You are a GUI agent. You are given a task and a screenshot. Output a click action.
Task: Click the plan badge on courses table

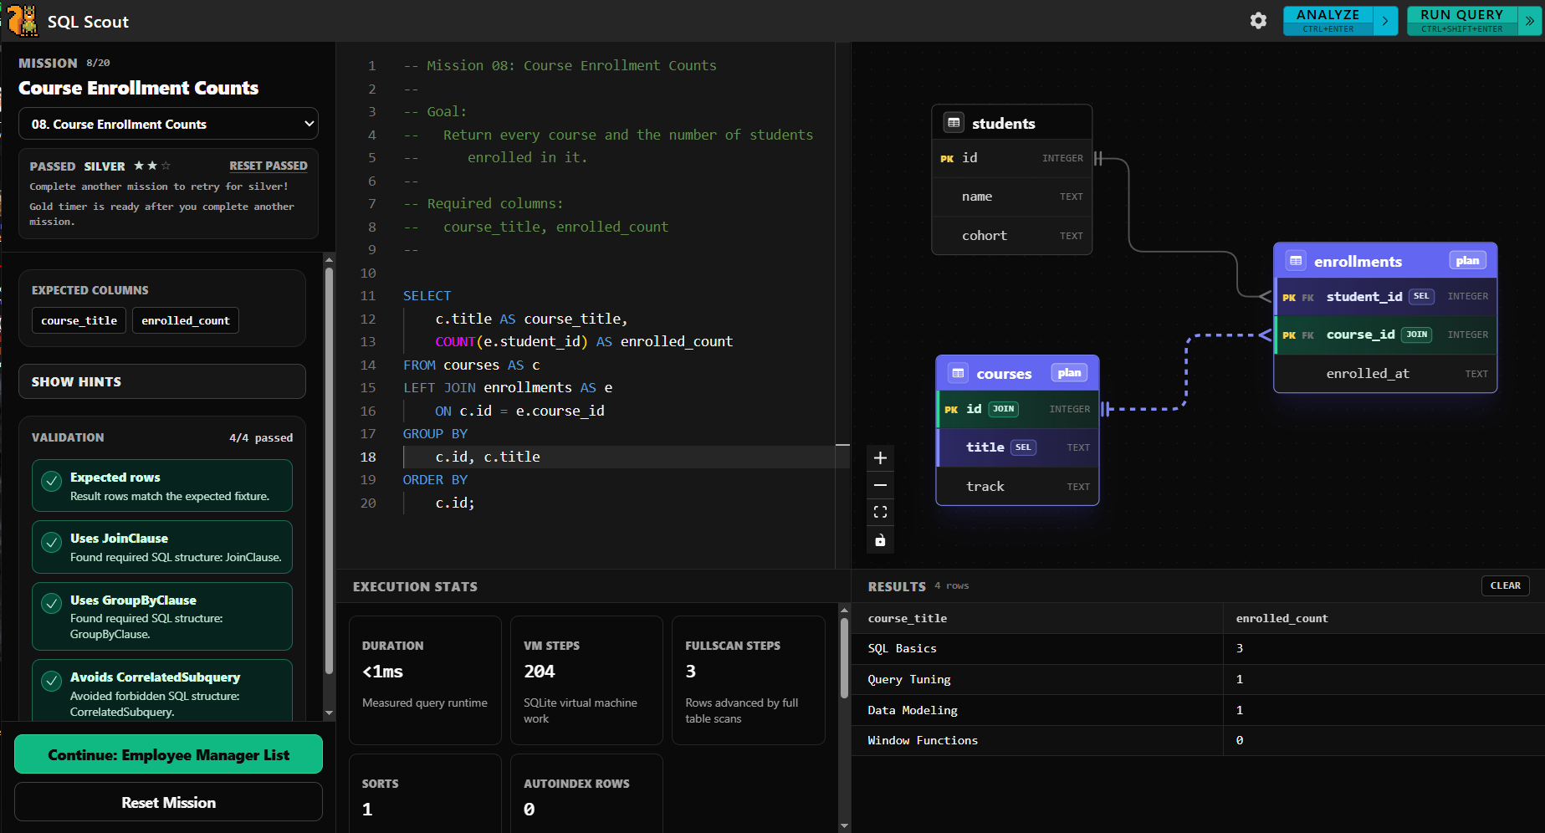[1069, 373]
